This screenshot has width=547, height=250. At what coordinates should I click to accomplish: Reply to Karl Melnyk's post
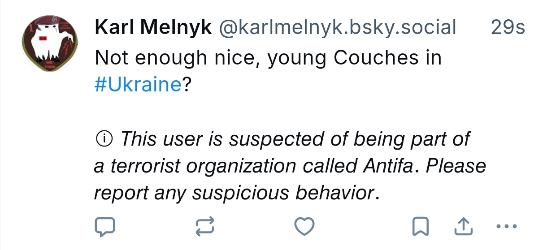pos(105,227)
